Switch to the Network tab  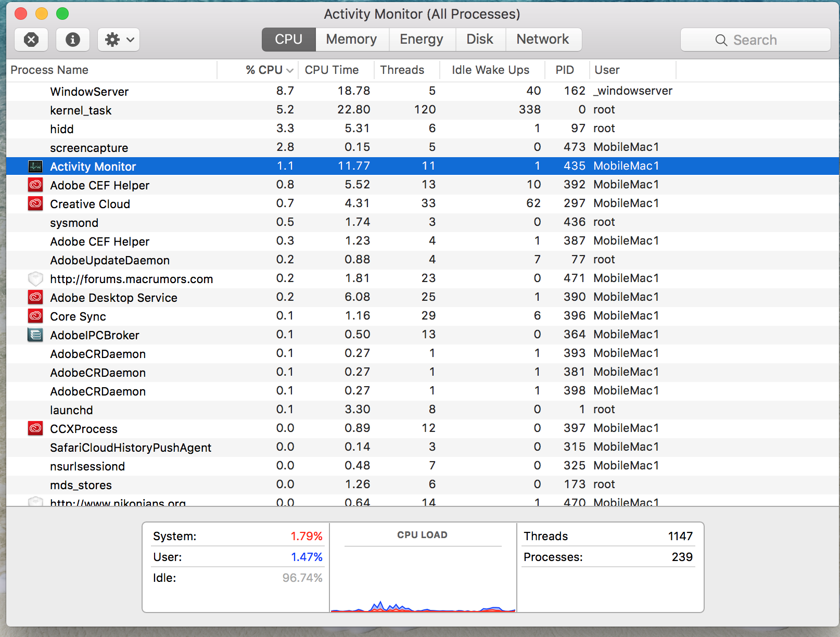(543, 40)
